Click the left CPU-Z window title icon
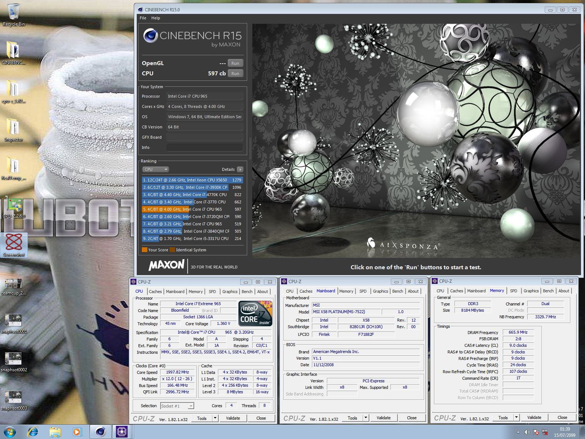Image resolution: width=585 pixels, height=439 pixels. pyautogui.click(x=133, y=282)
